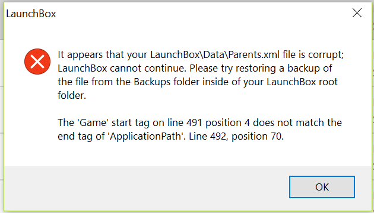Click the 'LaunchBox root' text
This screenshot has height=213, width=374.
point(302,82)
